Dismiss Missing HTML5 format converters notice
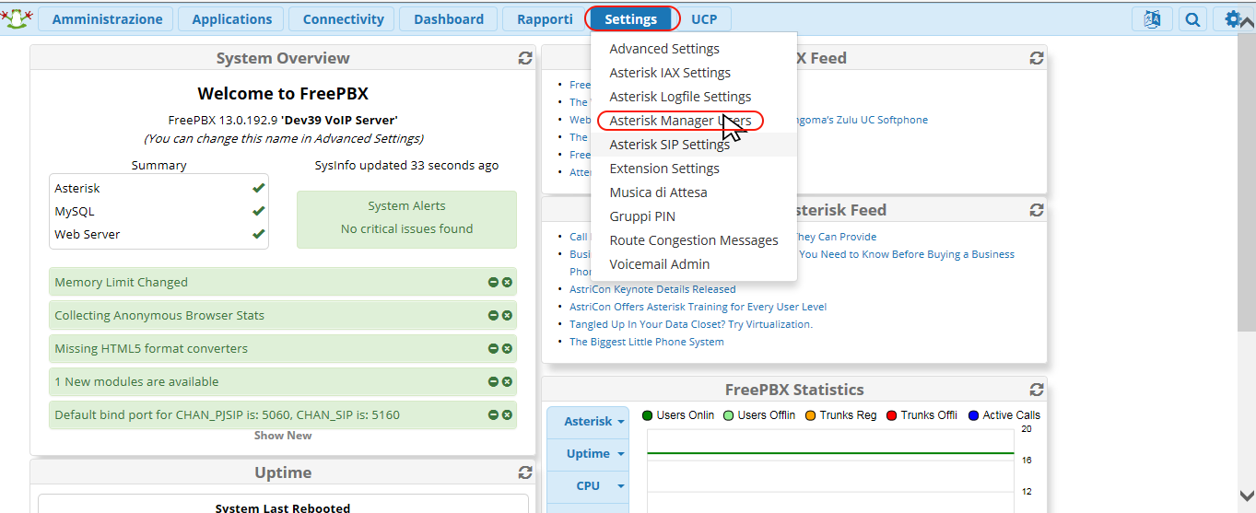The image size is (1256, 513). click(507, 348)
